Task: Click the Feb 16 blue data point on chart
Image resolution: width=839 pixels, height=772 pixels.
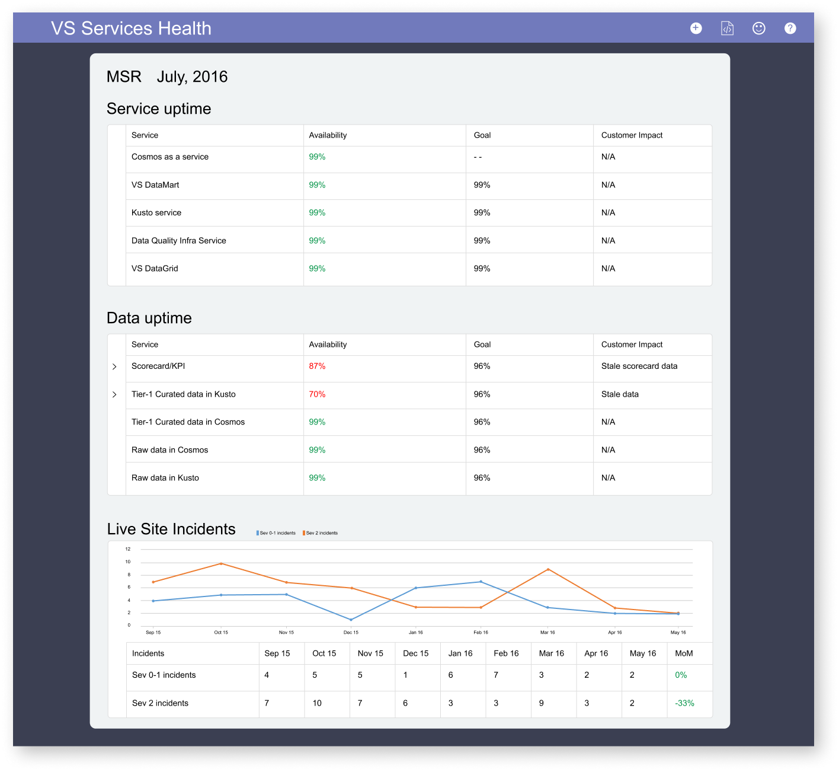Action: point(481,582)
